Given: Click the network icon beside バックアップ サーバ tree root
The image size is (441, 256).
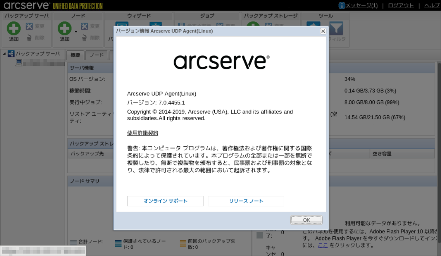Looking at the screenshot, I should [11, 54].
